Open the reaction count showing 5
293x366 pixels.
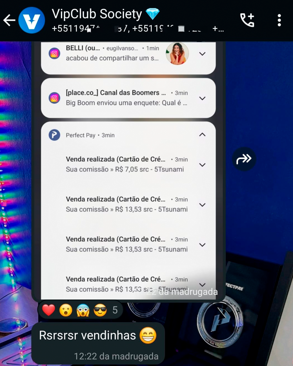(115, 310)
